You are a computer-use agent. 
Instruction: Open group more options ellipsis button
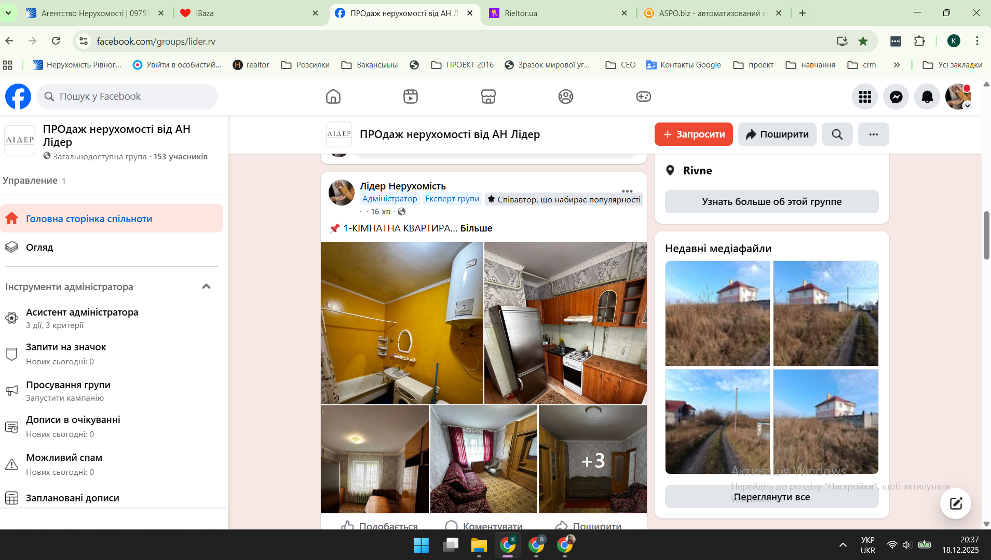[873, 134]
